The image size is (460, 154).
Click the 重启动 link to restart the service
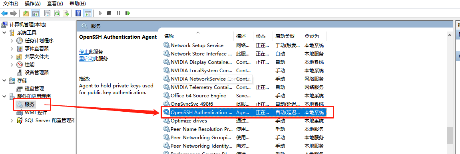point(86,58)
